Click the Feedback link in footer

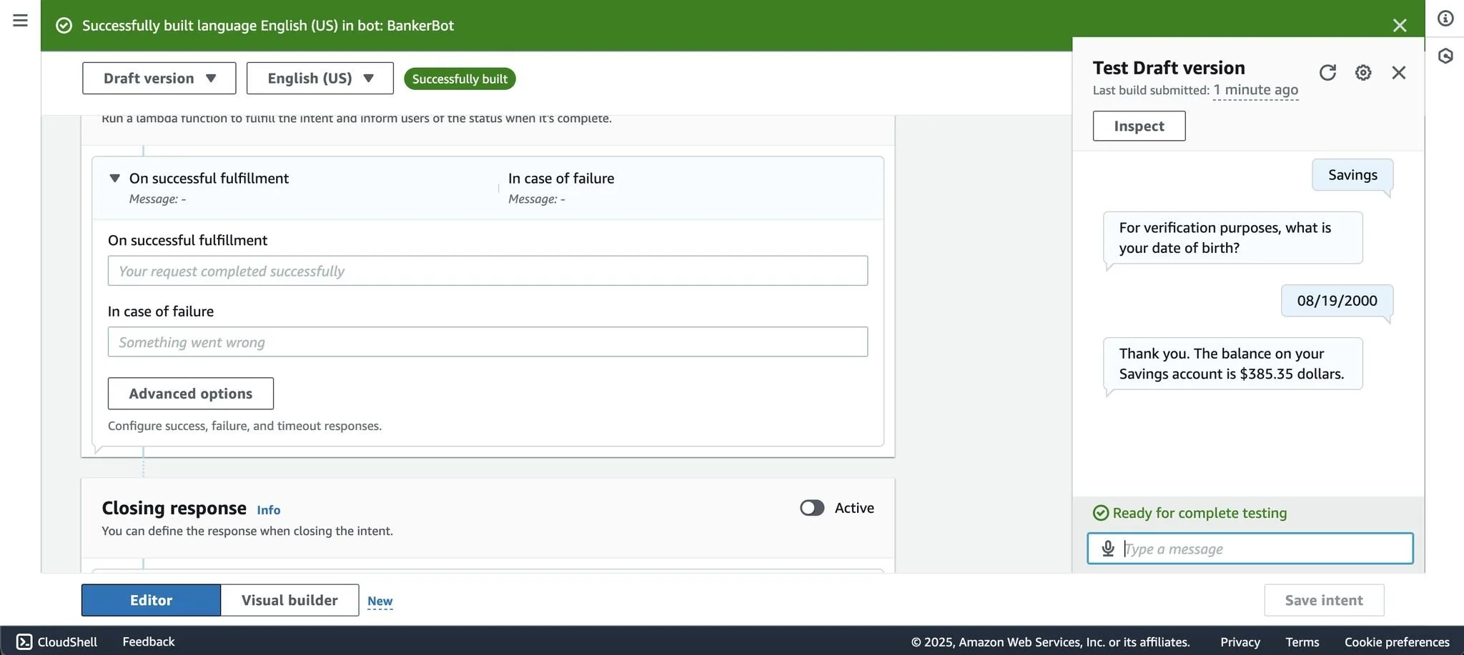148,641
